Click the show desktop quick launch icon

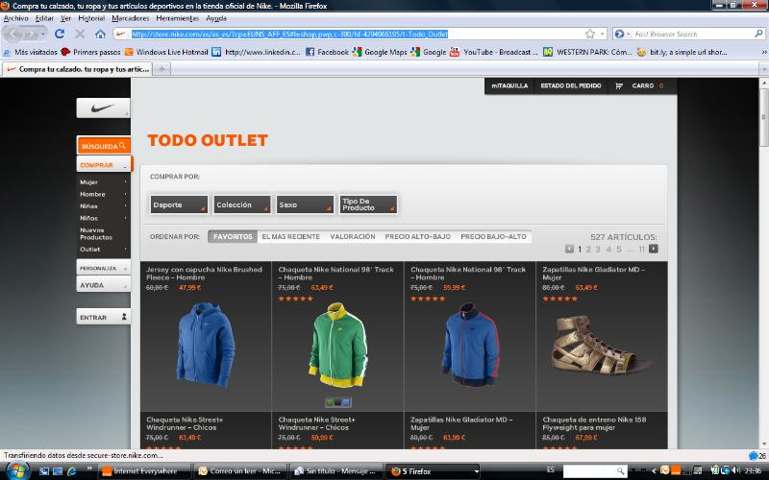[x=44, y=471]
